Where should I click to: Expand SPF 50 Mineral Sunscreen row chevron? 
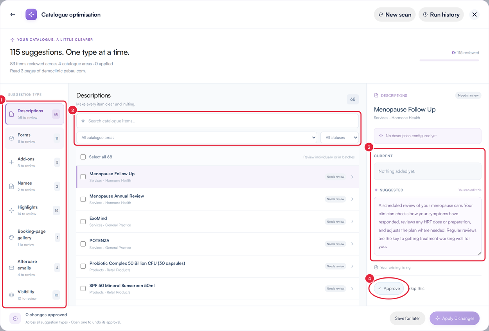352,289
